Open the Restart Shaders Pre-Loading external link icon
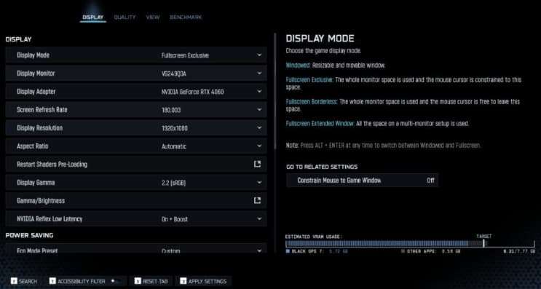Screen dimensions: 541x289 [x=257, y=165]
